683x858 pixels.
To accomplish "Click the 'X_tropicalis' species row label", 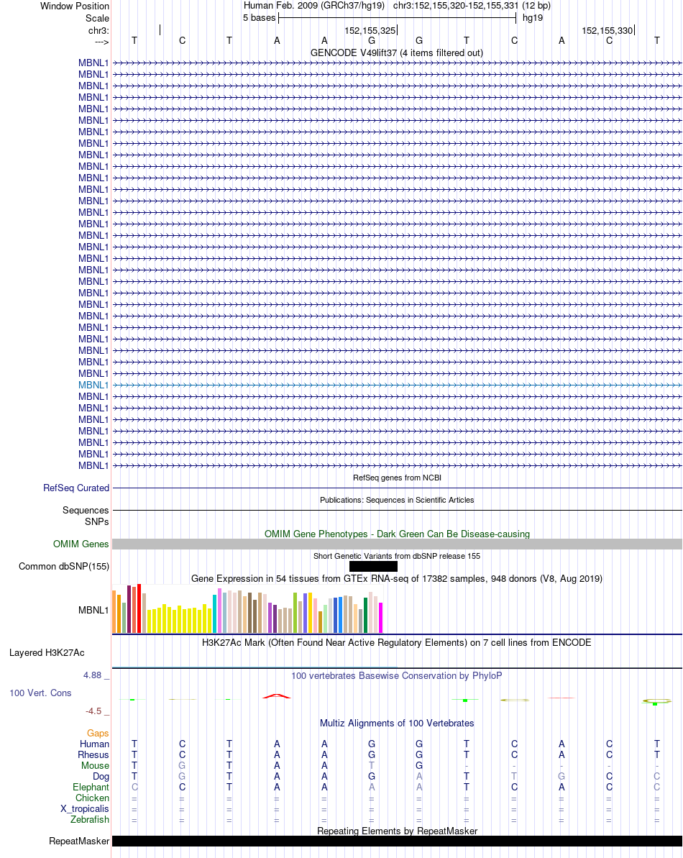I will 85,809.
